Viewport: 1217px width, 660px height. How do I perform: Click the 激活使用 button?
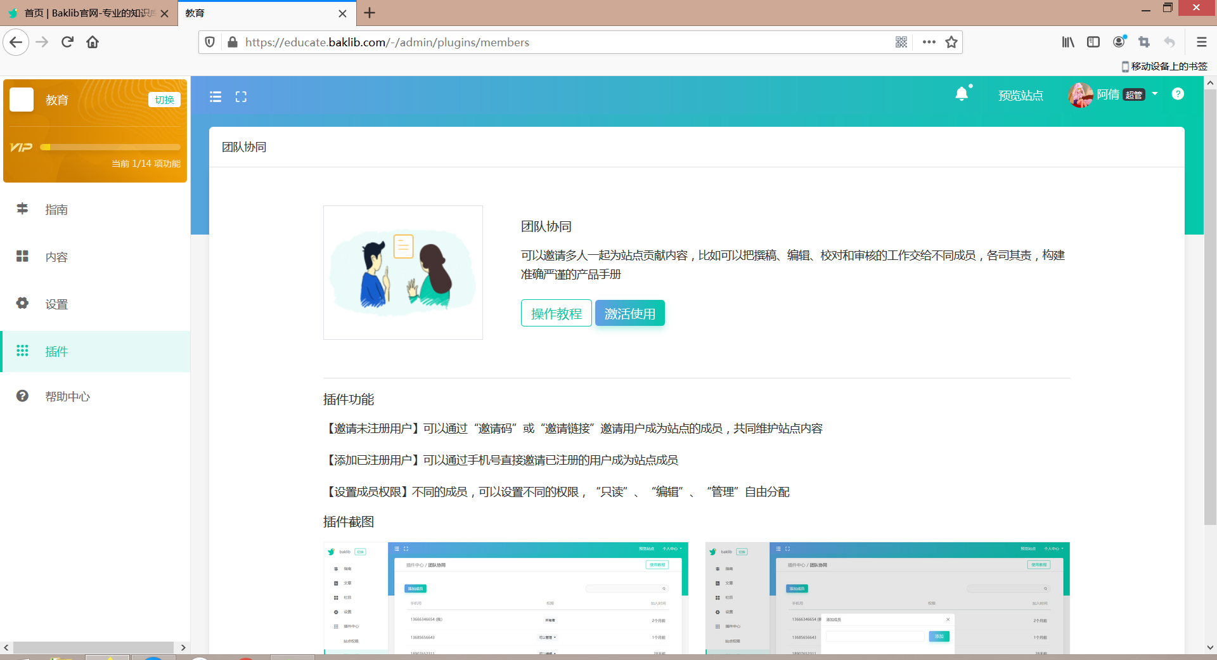(630, 313)
